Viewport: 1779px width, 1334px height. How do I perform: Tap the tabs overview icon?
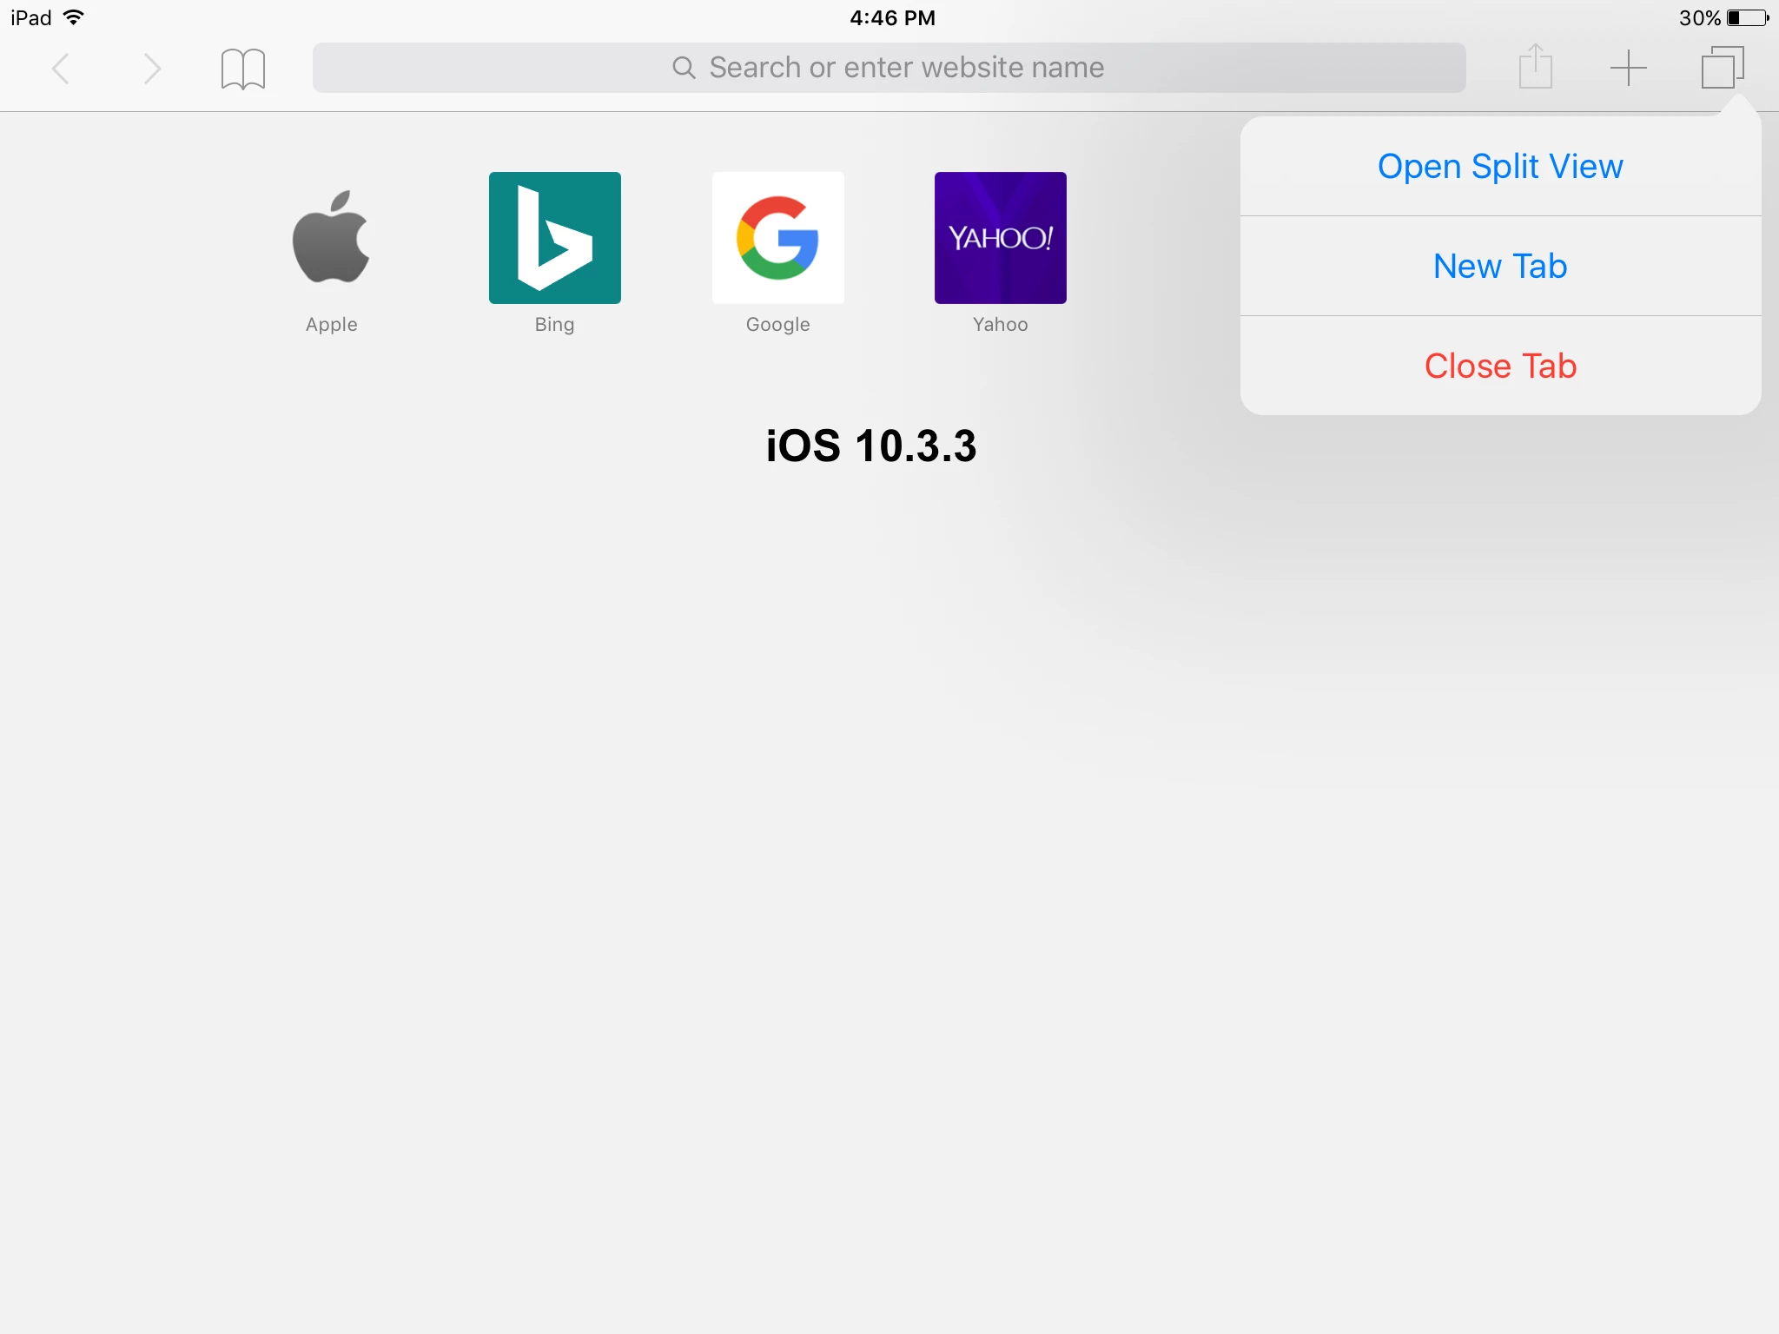point(1723,68)
